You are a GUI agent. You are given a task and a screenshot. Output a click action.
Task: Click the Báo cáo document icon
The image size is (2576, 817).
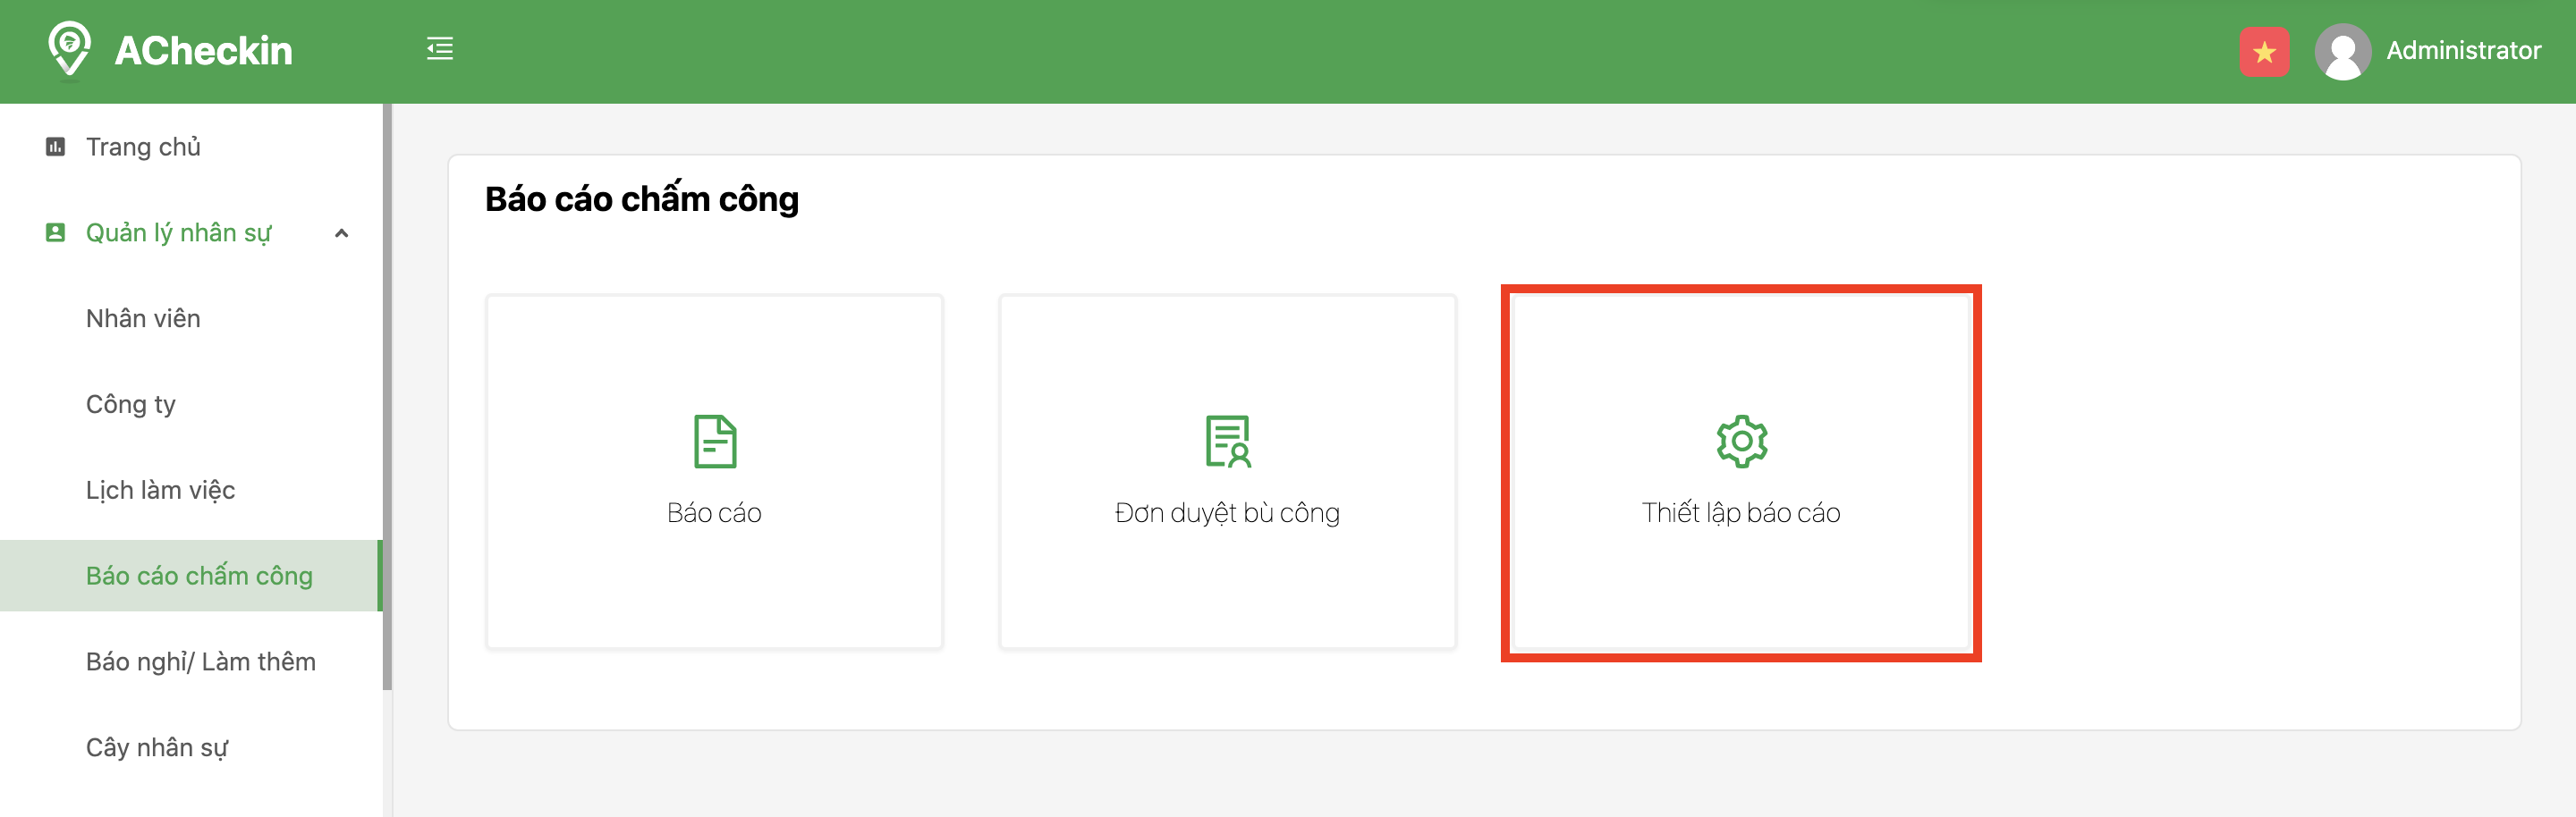(715, 442)
